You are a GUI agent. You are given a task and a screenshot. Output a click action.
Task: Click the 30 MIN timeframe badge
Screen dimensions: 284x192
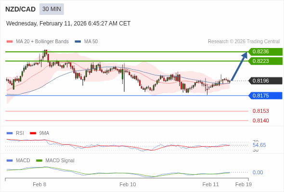pos(52,9)
